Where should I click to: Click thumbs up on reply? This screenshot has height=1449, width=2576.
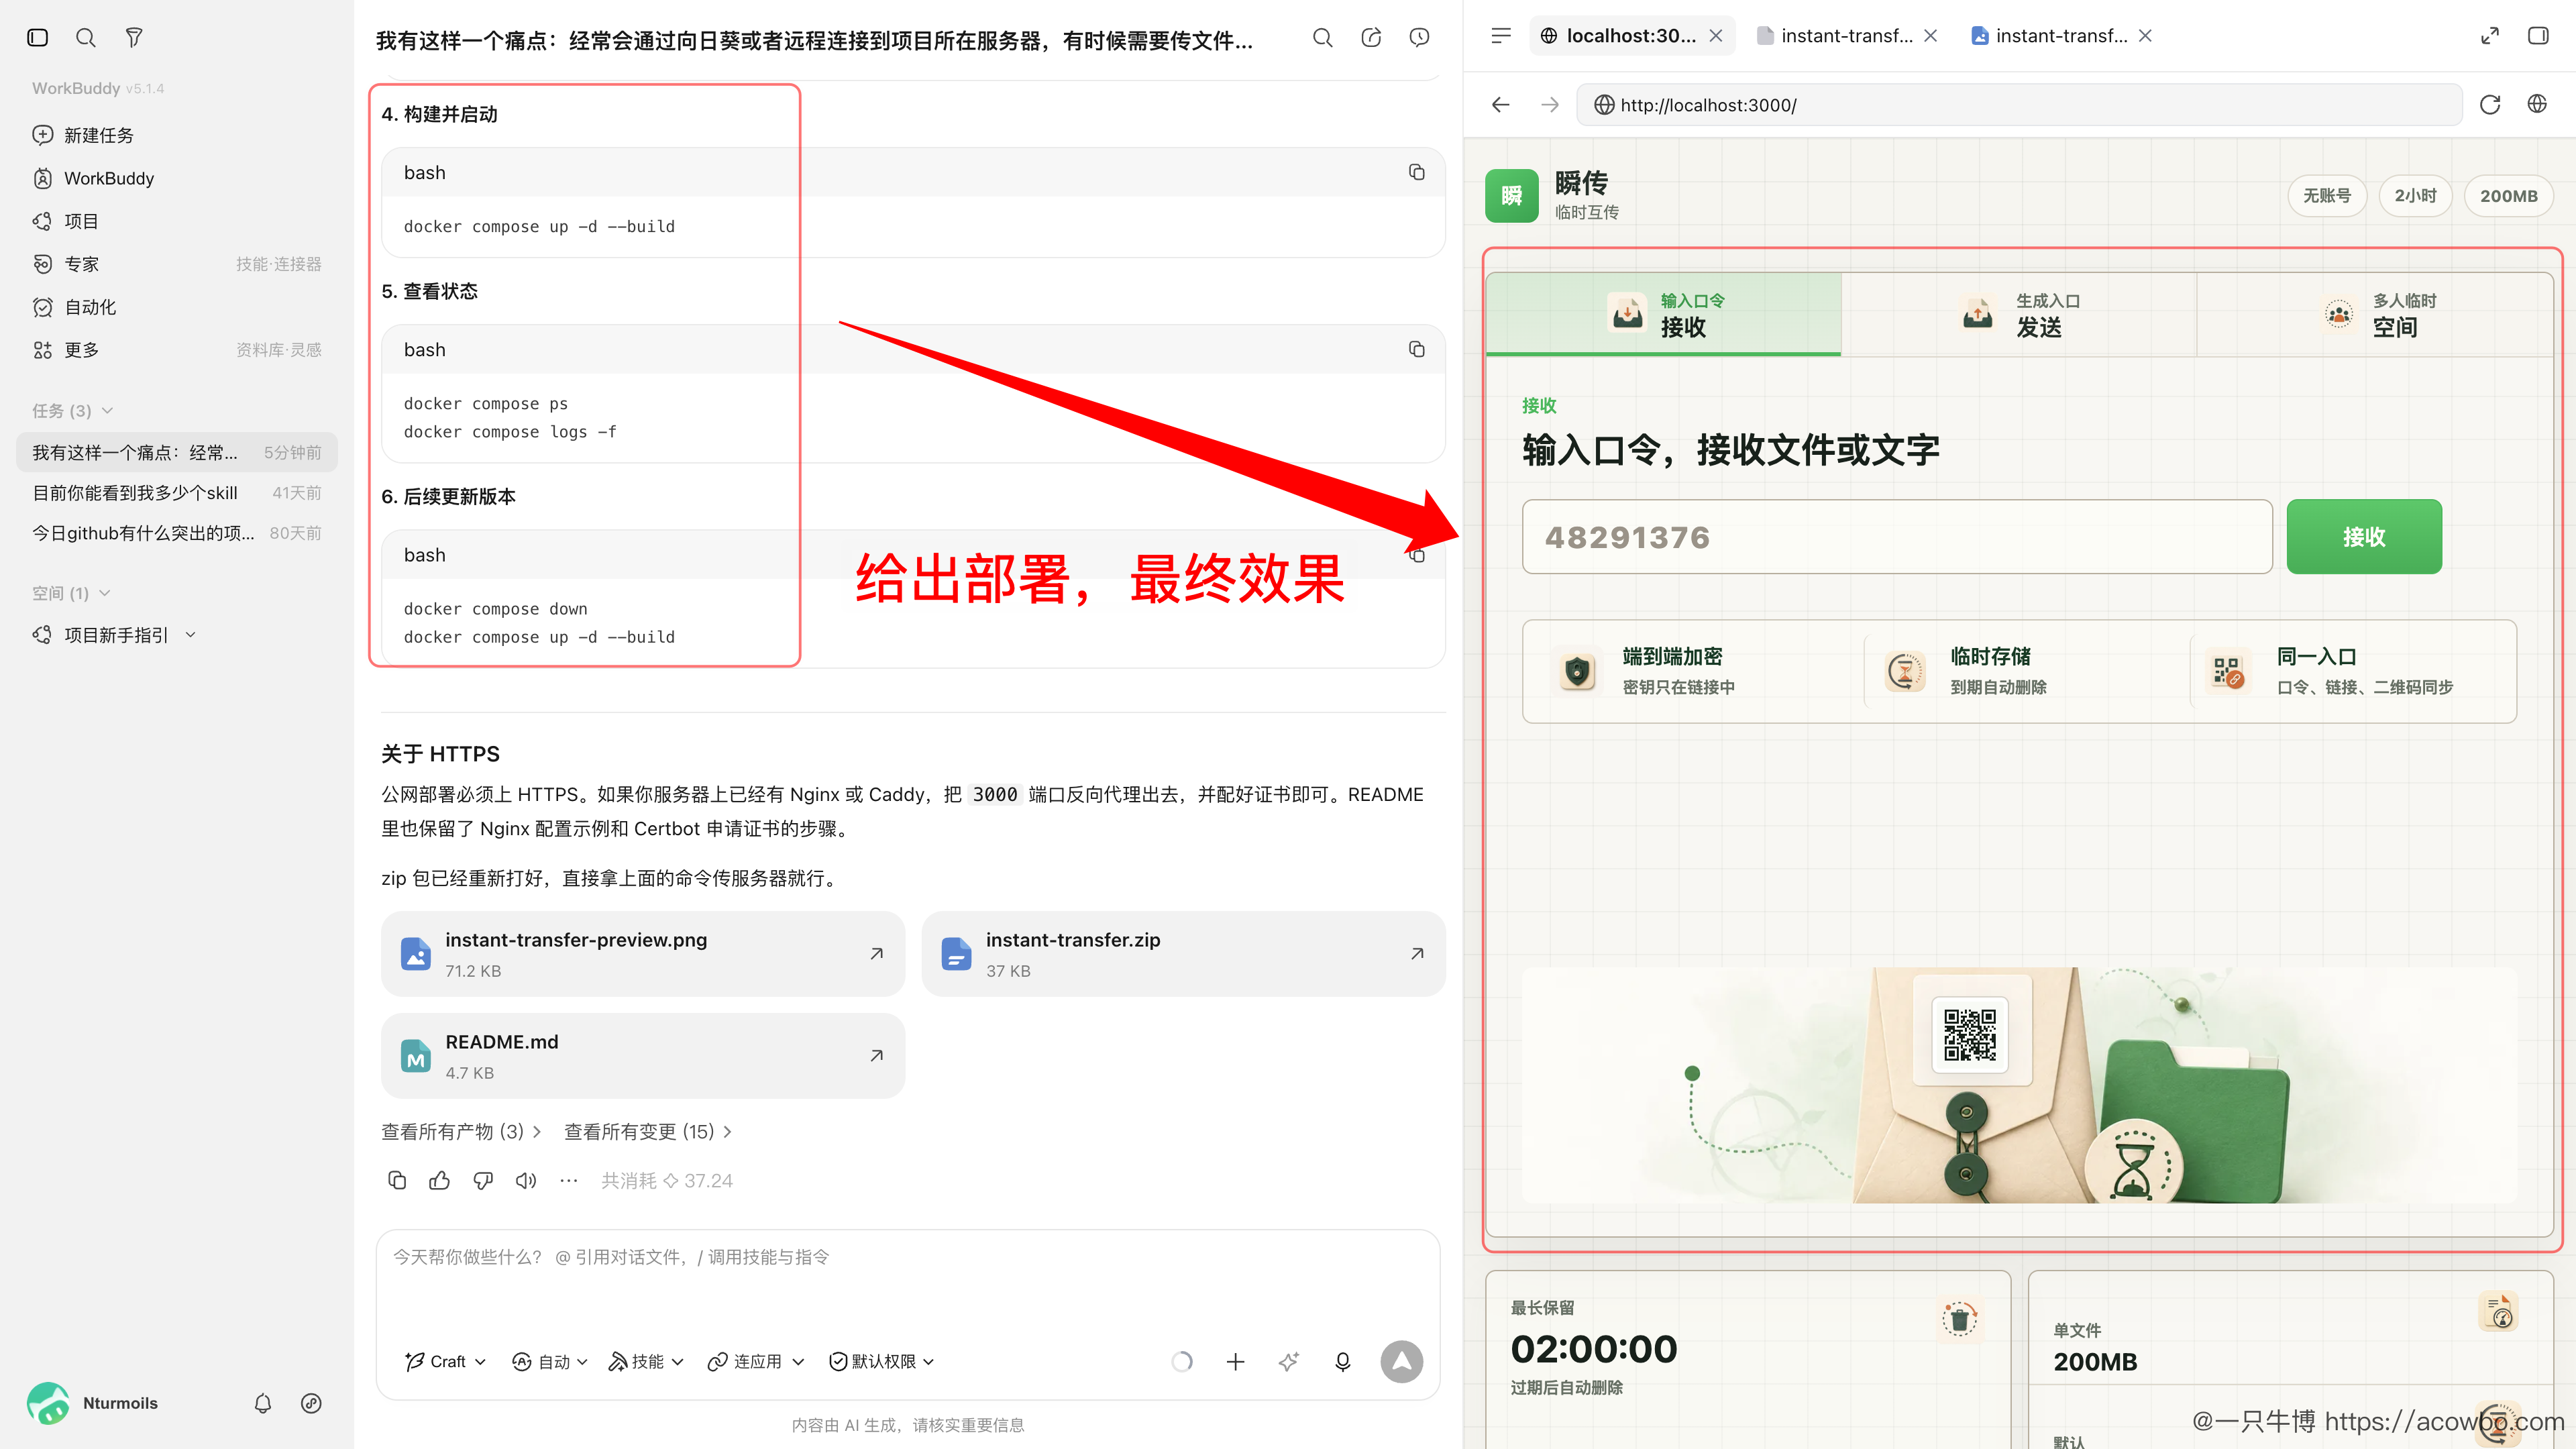pos(439,1180)
